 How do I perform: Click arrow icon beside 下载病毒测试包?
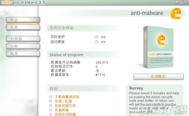(51, 97)
